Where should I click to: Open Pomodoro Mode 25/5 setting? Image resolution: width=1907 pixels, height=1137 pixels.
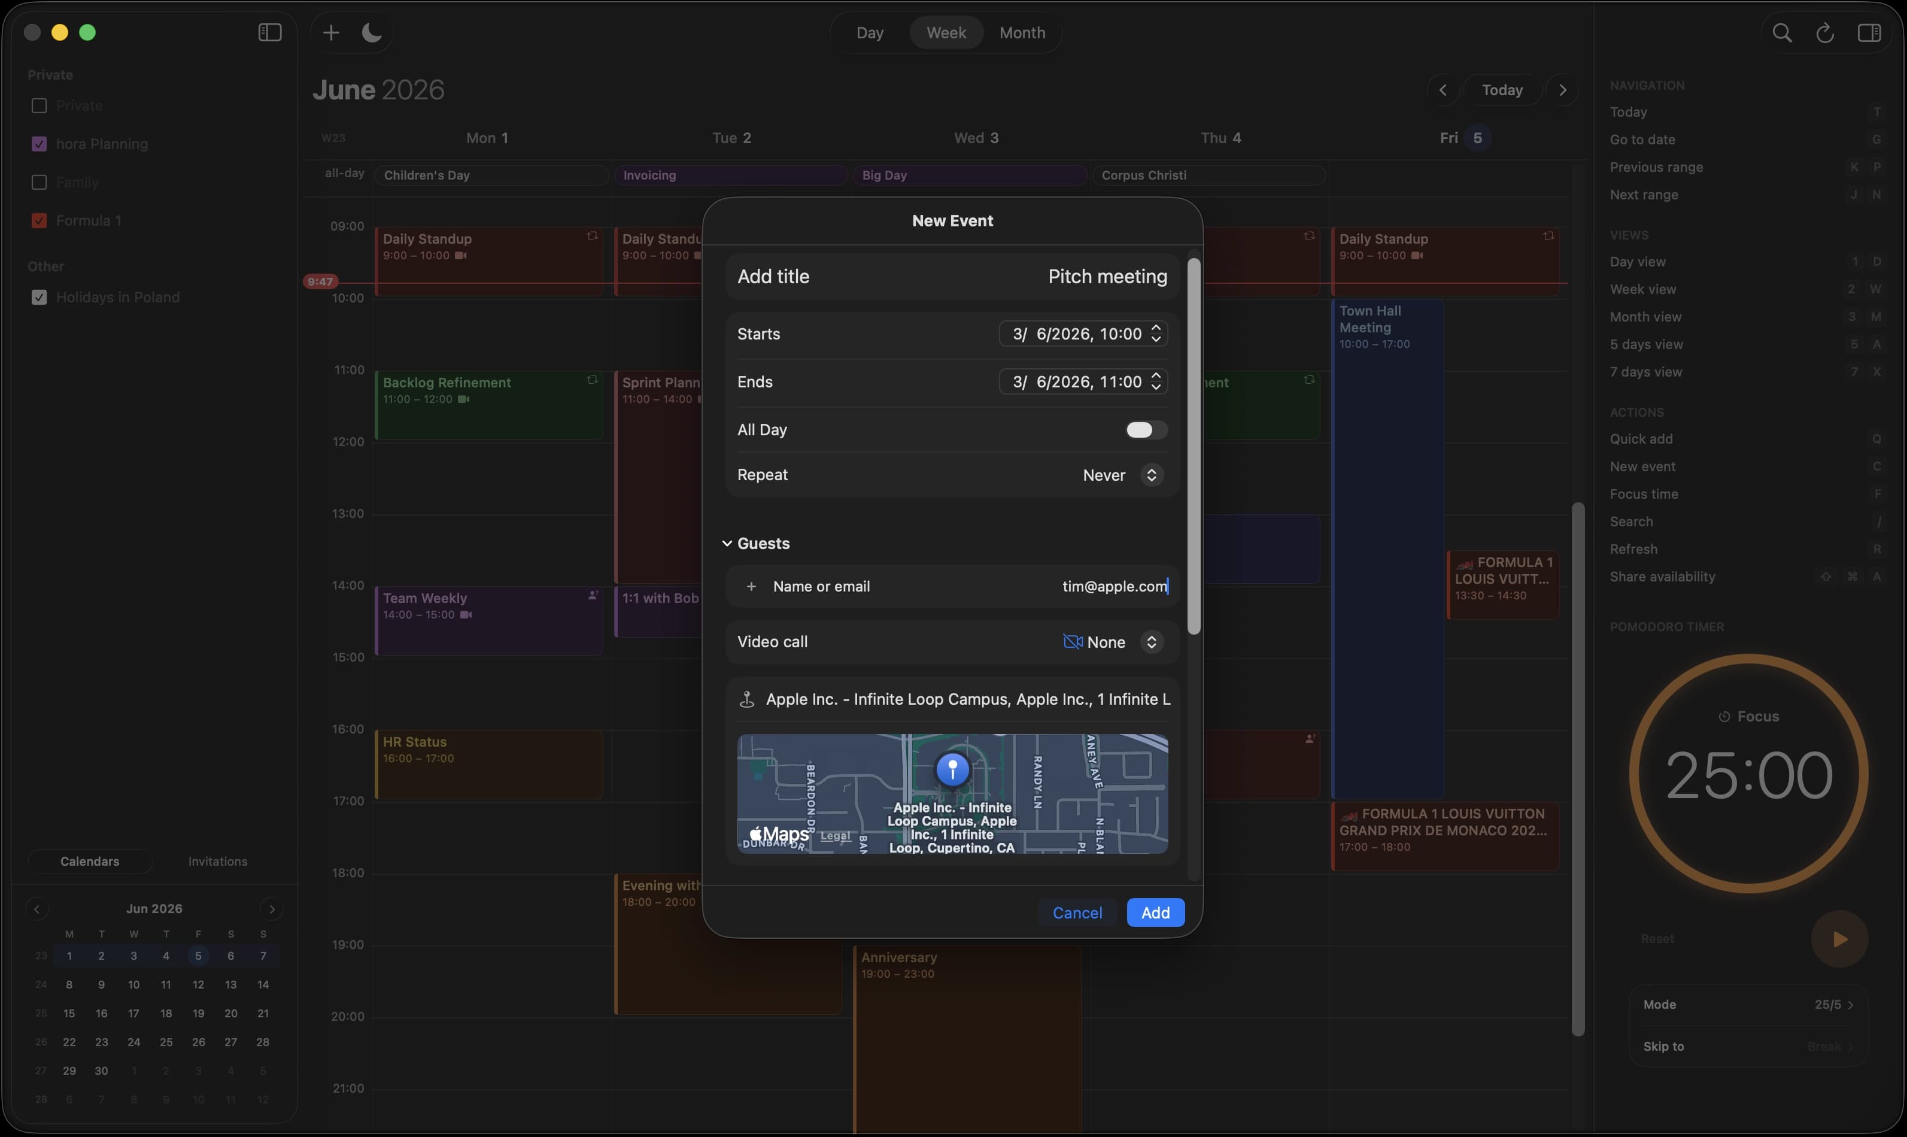click(x=1748, y=1005)
